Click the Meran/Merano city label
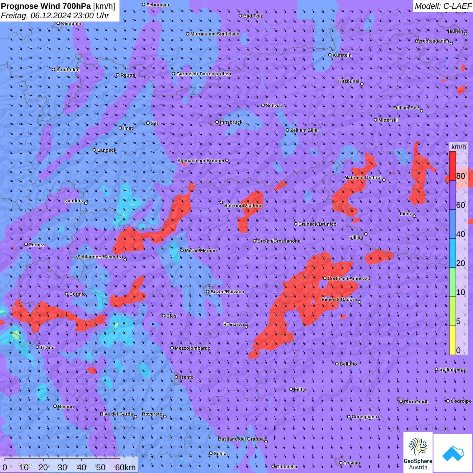473x473 pixels. pyautogui.click(x=201, y=250)
